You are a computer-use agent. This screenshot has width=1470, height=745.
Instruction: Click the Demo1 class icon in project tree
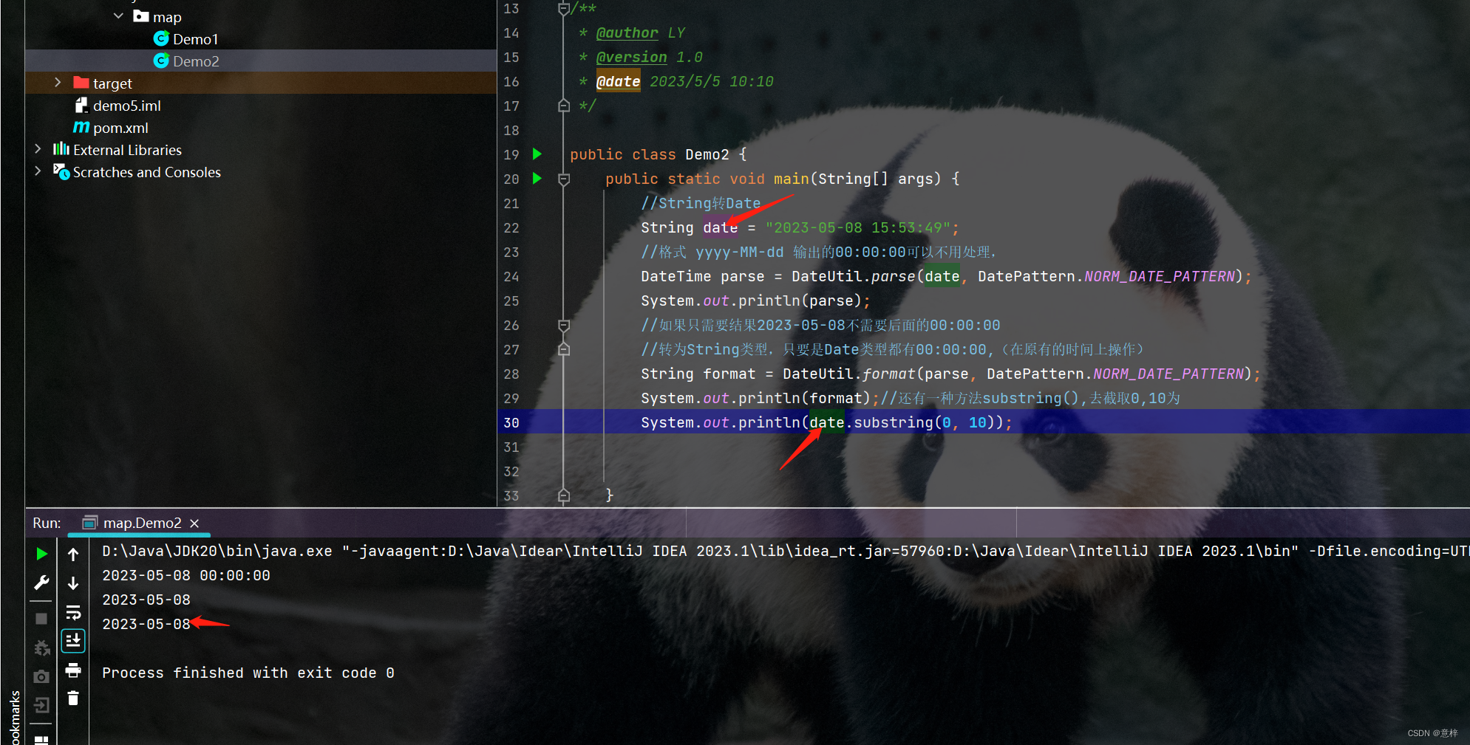pos(161,38)
